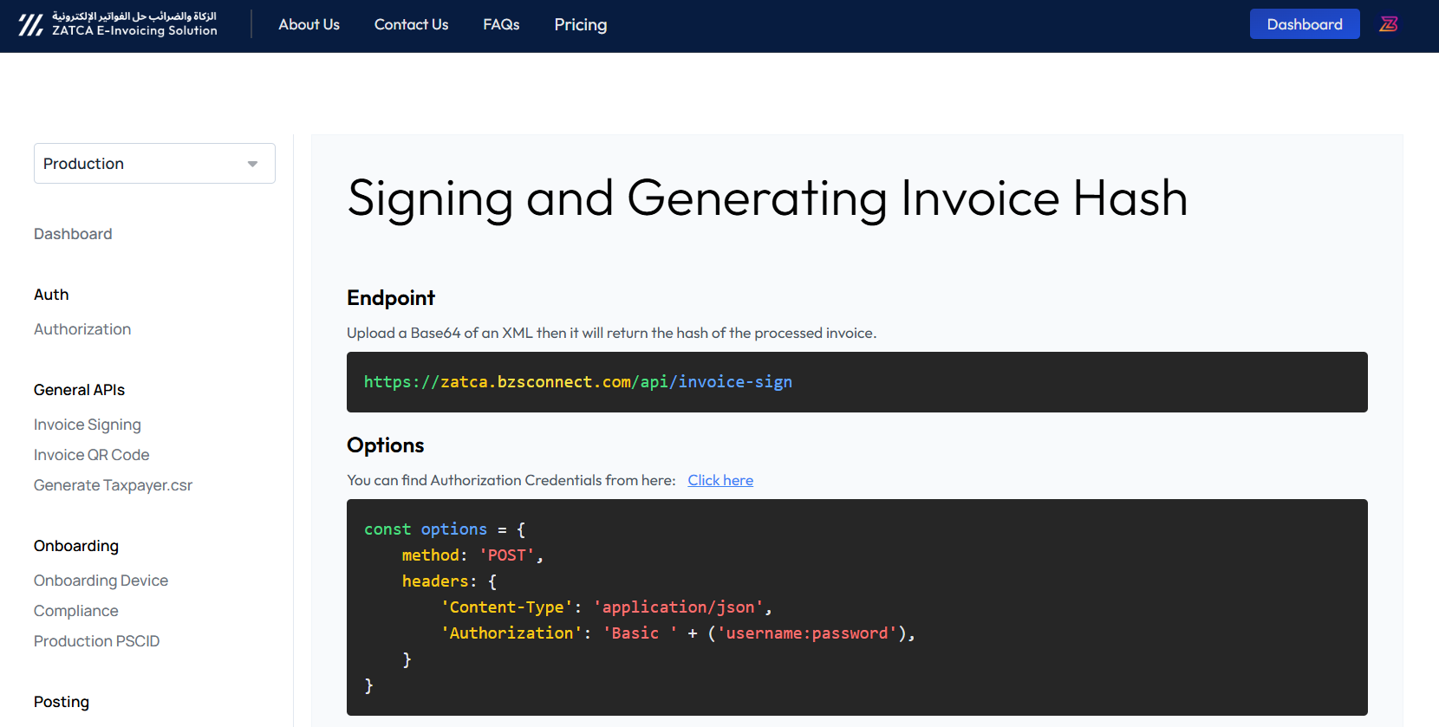Open the Production environment dropdown
The width and height of the screenshot is (1439, 727).
[153, 164]
